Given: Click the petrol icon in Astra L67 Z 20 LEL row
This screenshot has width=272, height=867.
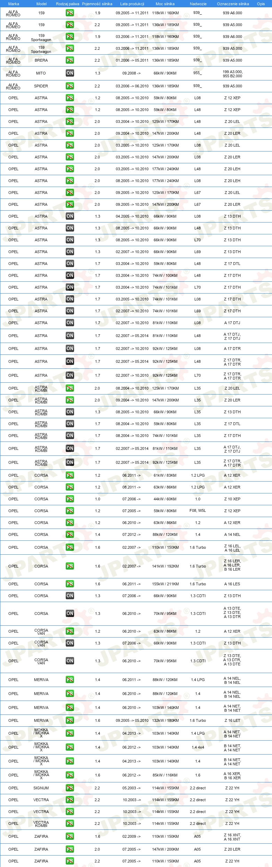Looking at the screenshot, I should pyautogui.click(x=70, y=193).
